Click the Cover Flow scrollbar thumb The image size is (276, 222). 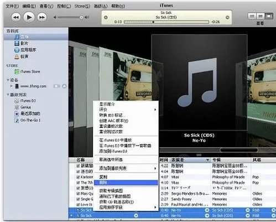pos(238,150)
